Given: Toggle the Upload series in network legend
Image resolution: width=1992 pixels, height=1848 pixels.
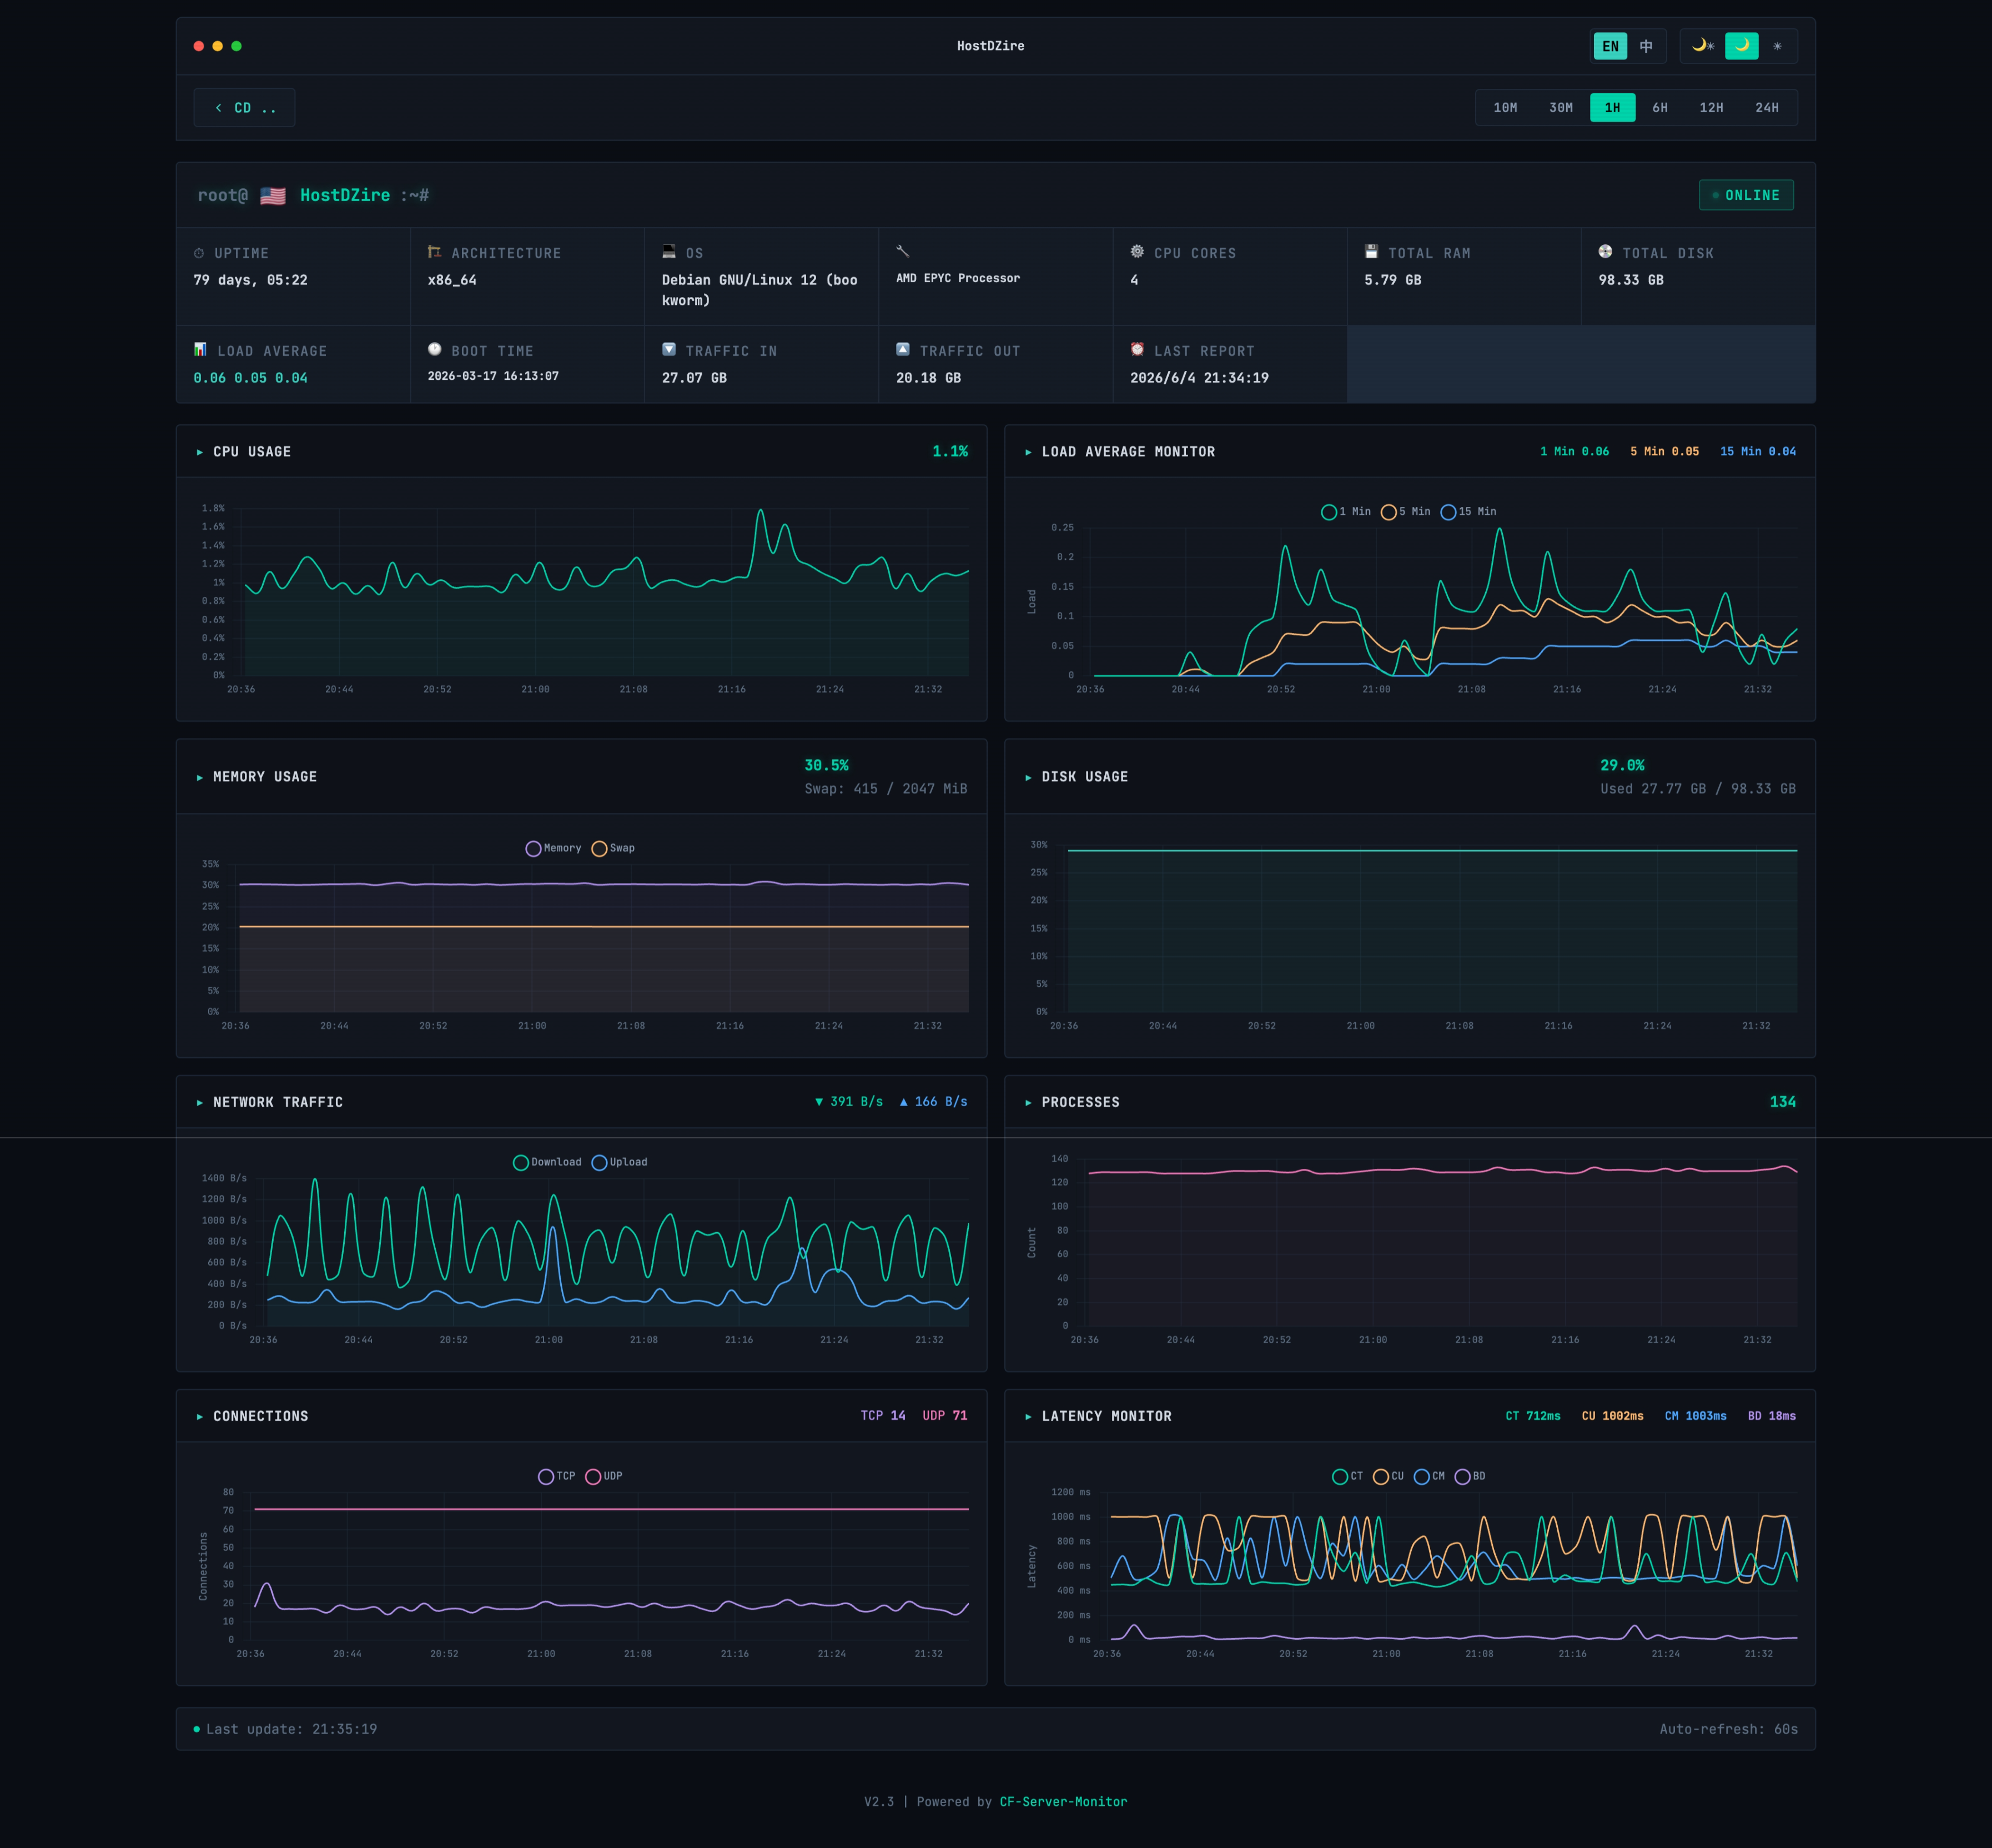Looking at the screenshot, I should tap(620, 1162).
